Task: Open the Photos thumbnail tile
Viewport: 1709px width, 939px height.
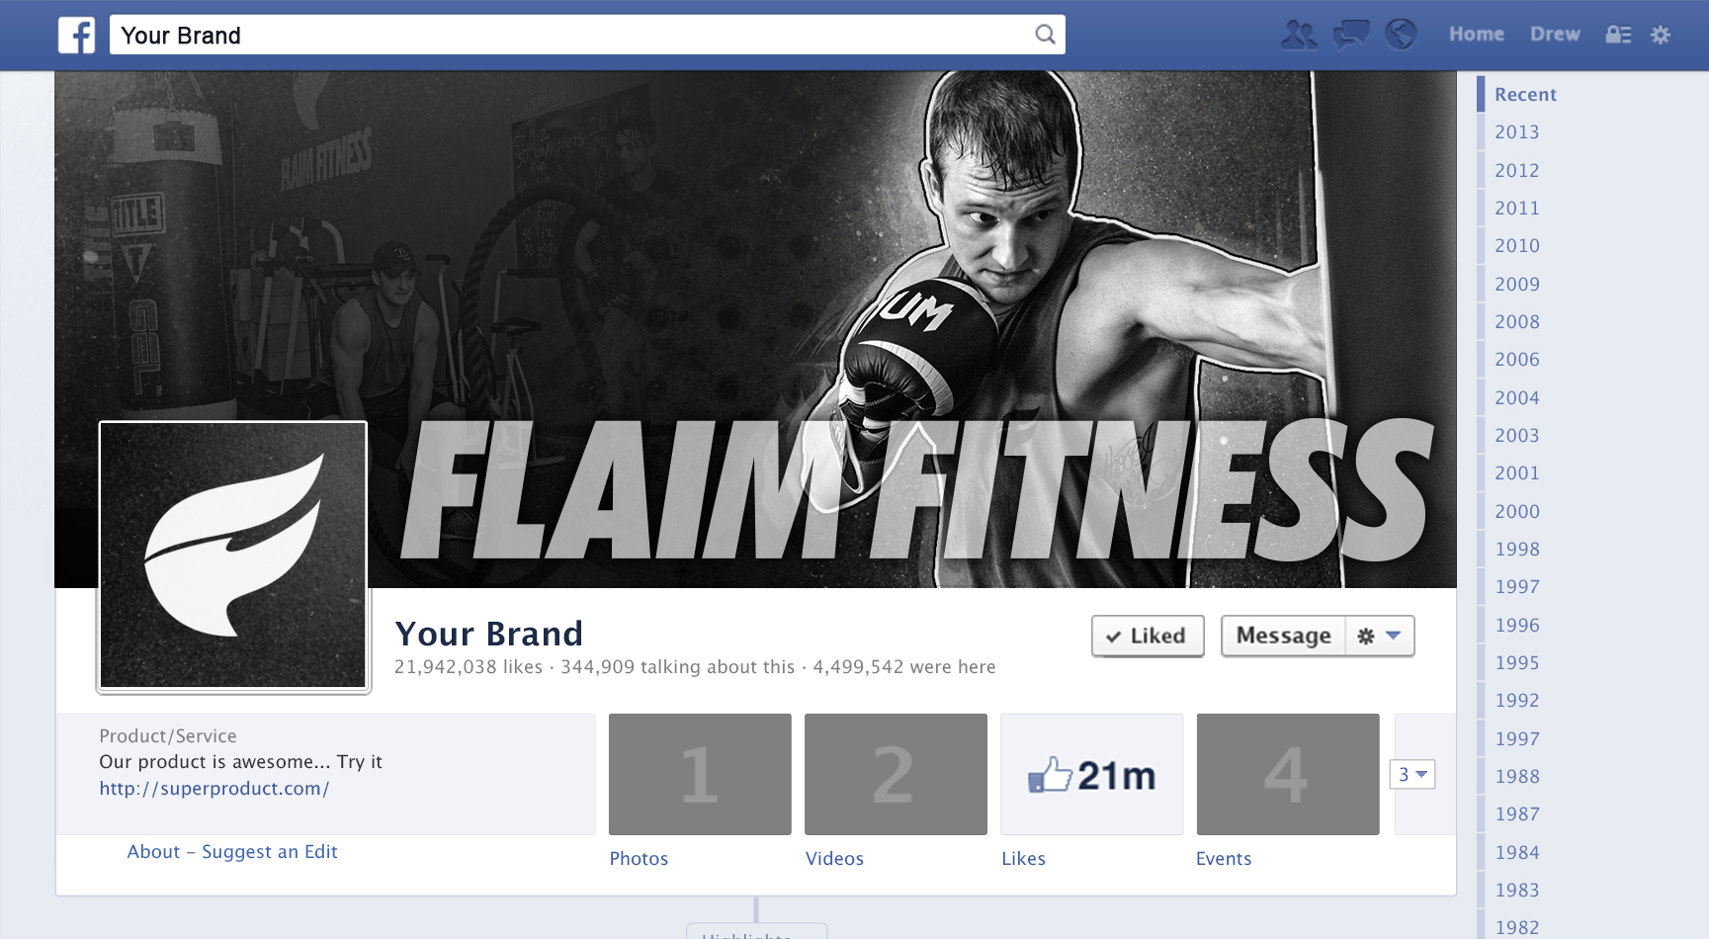Action: coord(700,775)
